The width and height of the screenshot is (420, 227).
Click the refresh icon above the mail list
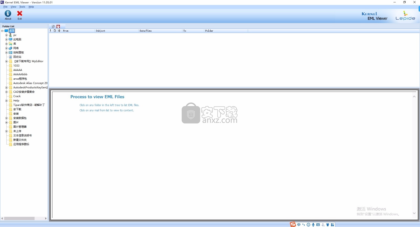coord(53,26)
